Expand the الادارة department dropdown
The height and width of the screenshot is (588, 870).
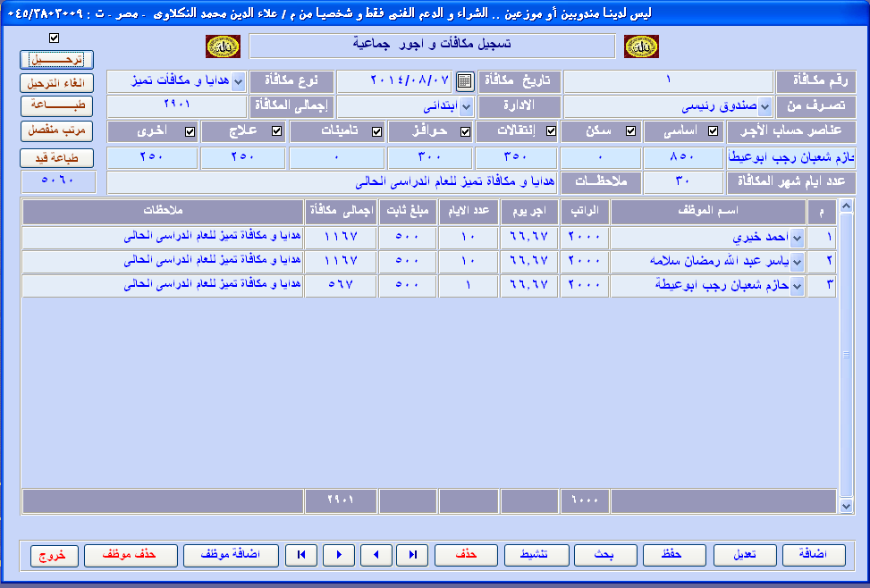466,106
